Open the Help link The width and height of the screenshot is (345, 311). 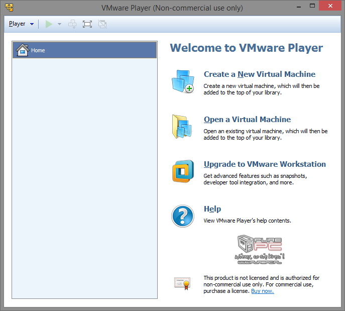tap(212, 209)
